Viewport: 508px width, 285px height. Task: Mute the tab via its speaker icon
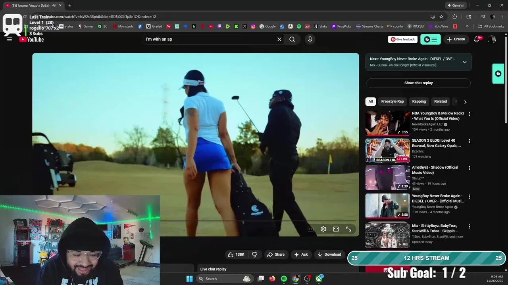(54, 5)
